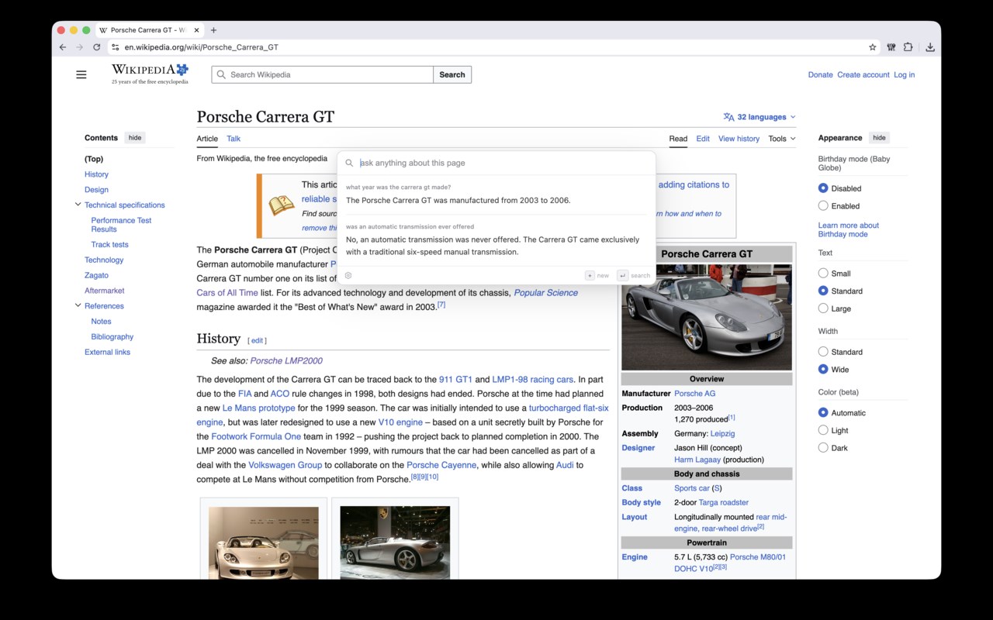Click the magnifier icon in Wikipedia search box
This screenshot has height=620, width=993.
point(222,74)
